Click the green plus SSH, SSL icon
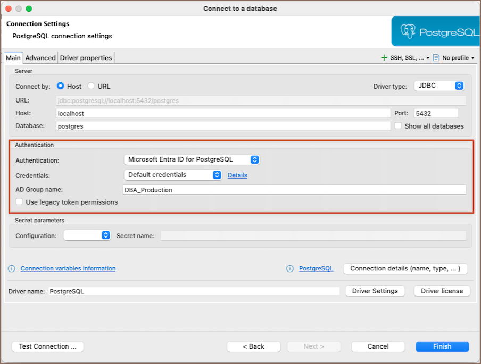Viewport: 481px width, 364px height. [x=384, y=58]
